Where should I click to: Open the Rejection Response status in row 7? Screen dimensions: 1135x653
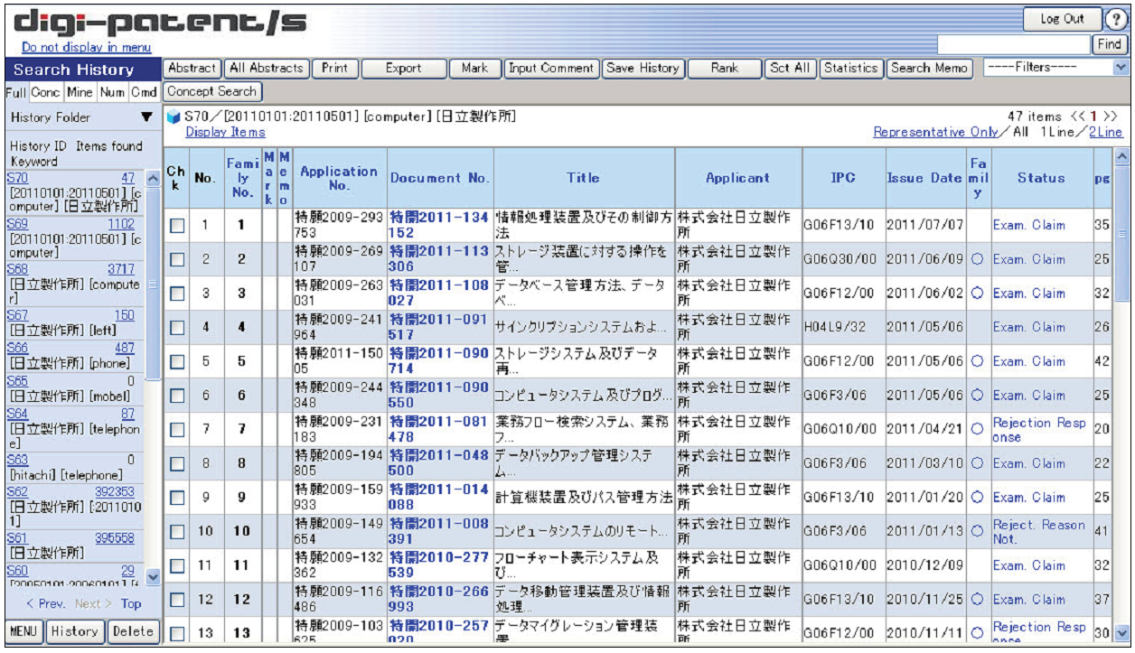(x=1039, y=430)
